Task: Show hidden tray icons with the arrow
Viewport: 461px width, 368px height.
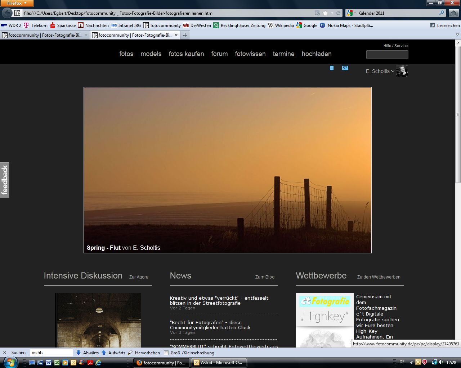Action: pos(412,362)
